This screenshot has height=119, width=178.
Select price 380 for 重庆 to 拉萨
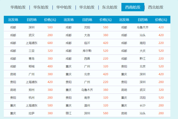tap(50, 113)
